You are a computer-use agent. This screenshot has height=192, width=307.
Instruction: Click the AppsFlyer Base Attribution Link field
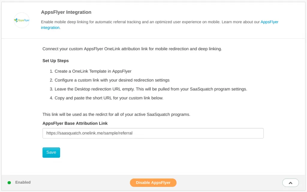pos(153,133)
